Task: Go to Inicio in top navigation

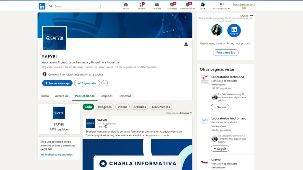Action: (x=126, y=6)
